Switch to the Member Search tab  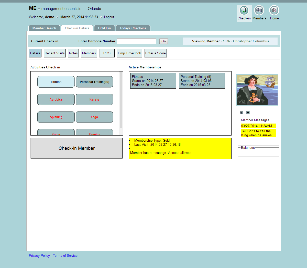(44, 28)
